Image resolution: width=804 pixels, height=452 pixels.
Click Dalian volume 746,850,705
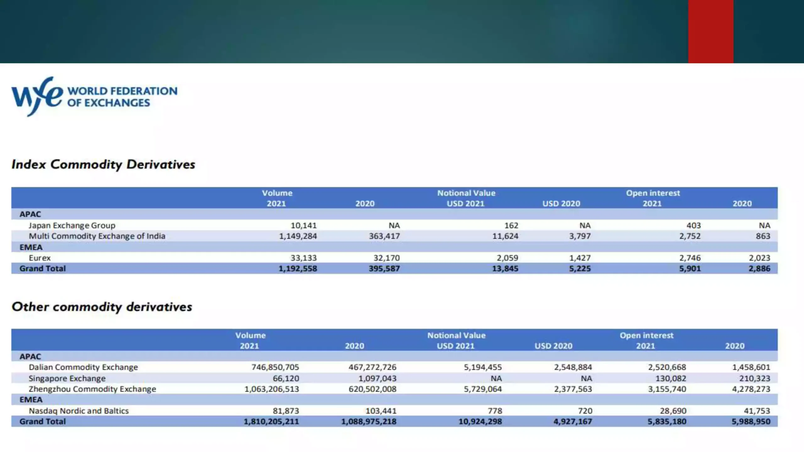[x=275, y=367]
